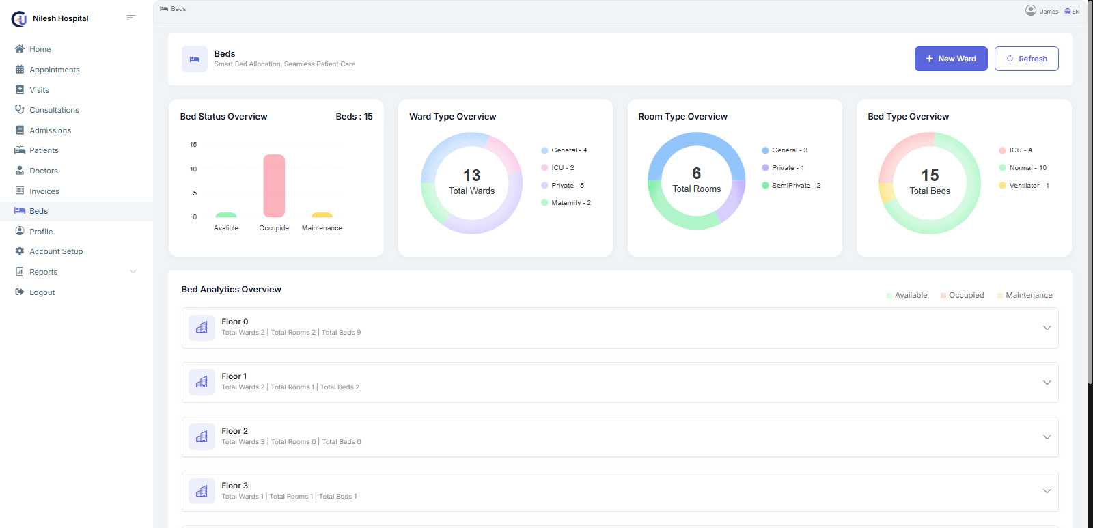Toggle General - 4 legend in Ward Type
Screen dimensions: 1093x528
click(564, 150)
